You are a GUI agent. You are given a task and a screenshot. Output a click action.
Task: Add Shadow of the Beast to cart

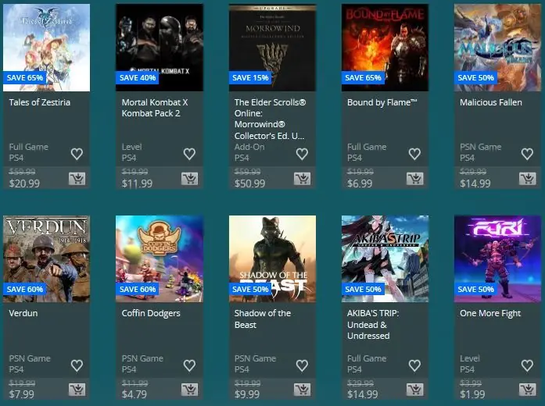coord(302,390)
